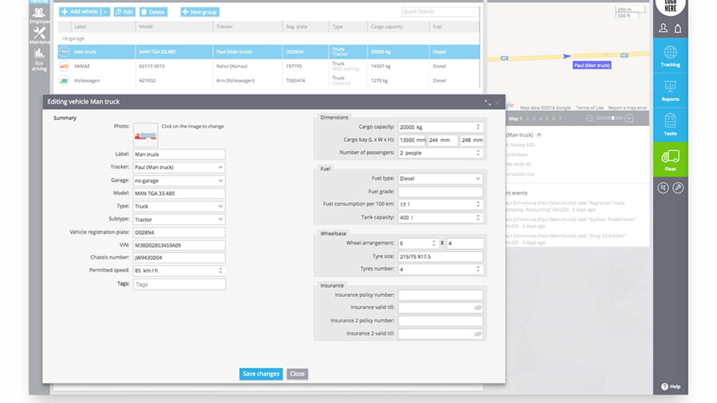Expand the Tracker dropdown
This screenshot has height=403, width=717.
pos(220,167)
